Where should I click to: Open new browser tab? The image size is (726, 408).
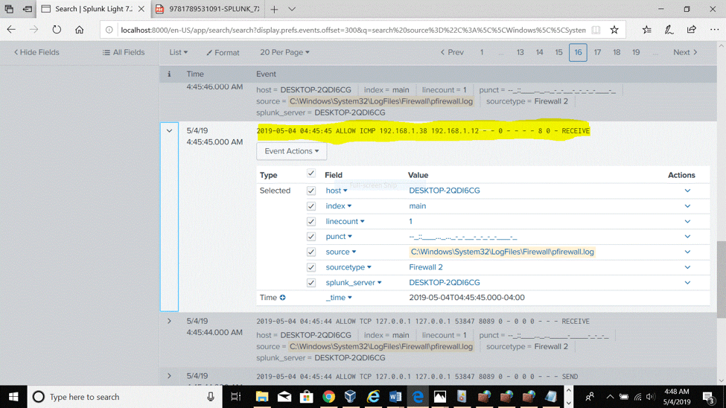(x=274, y=9)
